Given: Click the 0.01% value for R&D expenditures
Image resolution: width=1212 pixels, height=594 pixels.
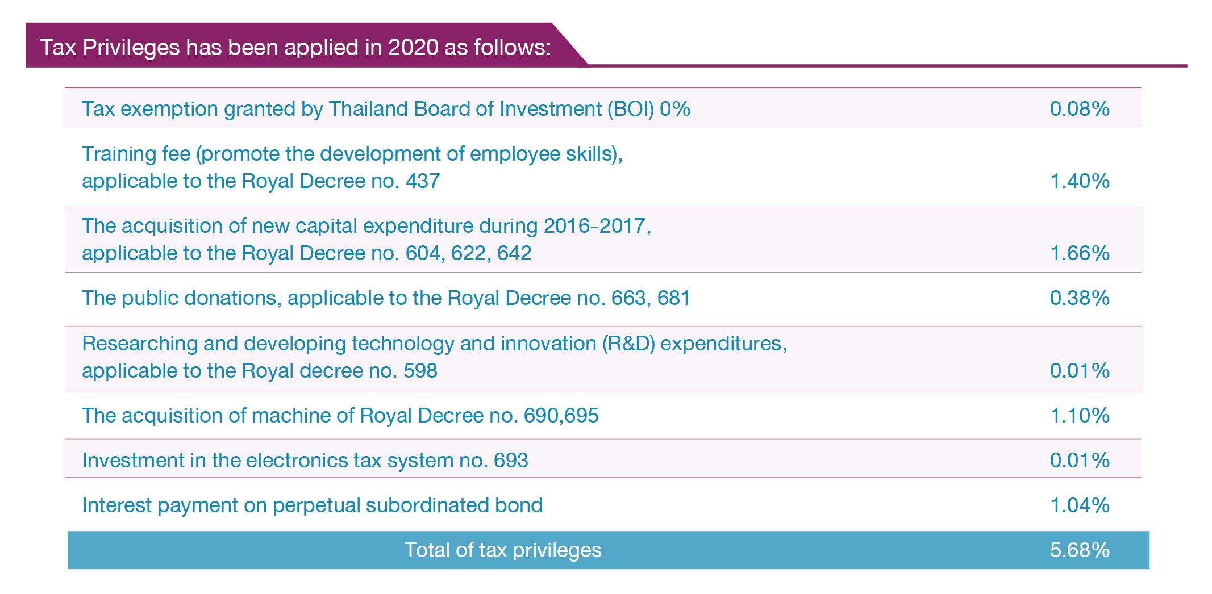Looking at the screenshot, I should point(1080,370).
